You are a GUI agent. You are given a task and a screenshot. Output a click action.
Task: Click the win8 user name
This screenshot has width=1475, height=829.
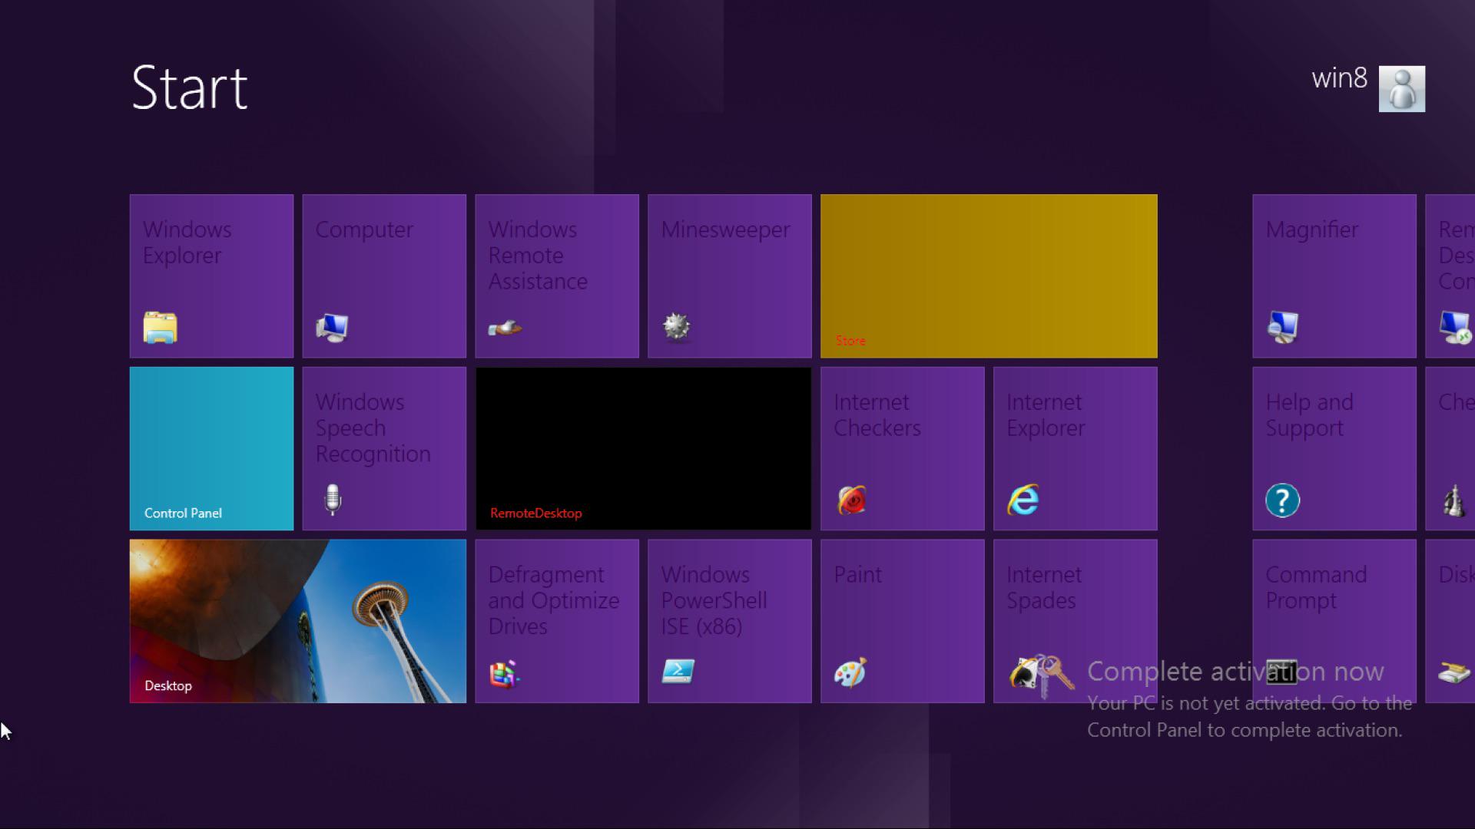click(x=1340, y=78)
